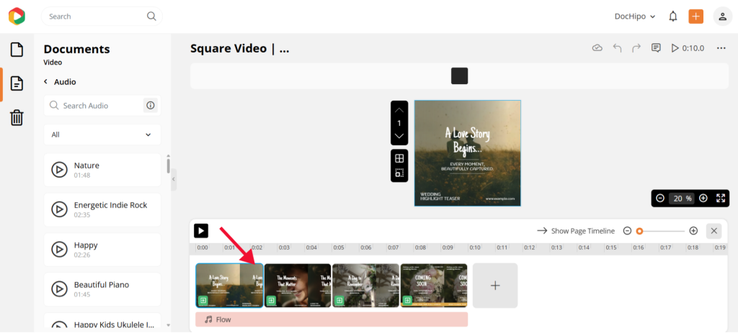Viewport: 738px width, 333px height.
Task: Click the 0:10 mark on ruler
Action: (475, 247)
